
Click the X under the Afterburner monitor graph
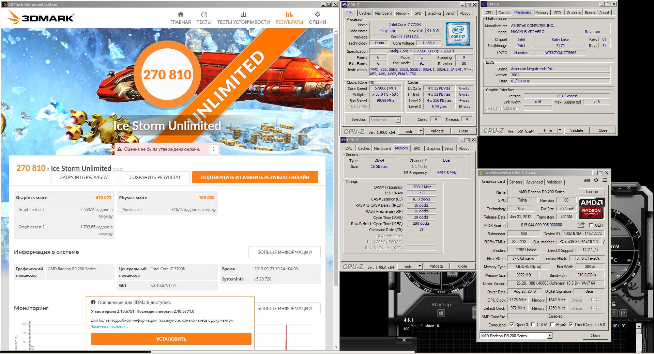click(404, 340)
